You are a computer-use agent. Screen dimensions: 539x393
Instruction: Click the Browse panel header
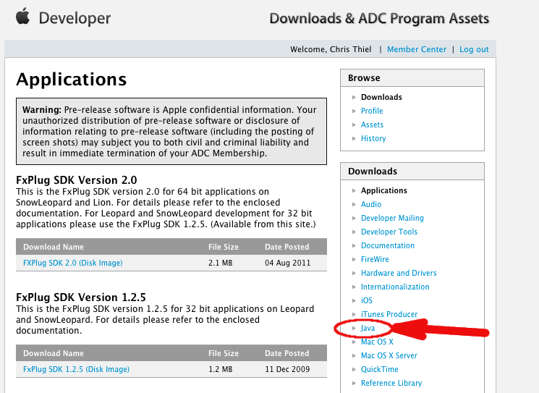click(412, 78)
